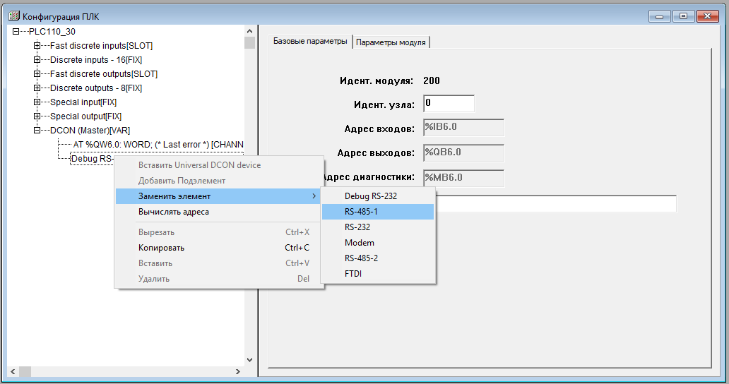The image size is (729, 384).
Task: Choose Modem in replace element submenu
Action: pos(360,243)
